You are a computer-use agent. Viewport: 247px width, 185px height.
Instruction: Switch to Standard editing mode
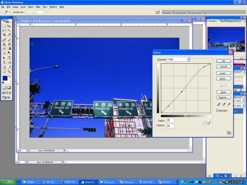tap(4, 87)
